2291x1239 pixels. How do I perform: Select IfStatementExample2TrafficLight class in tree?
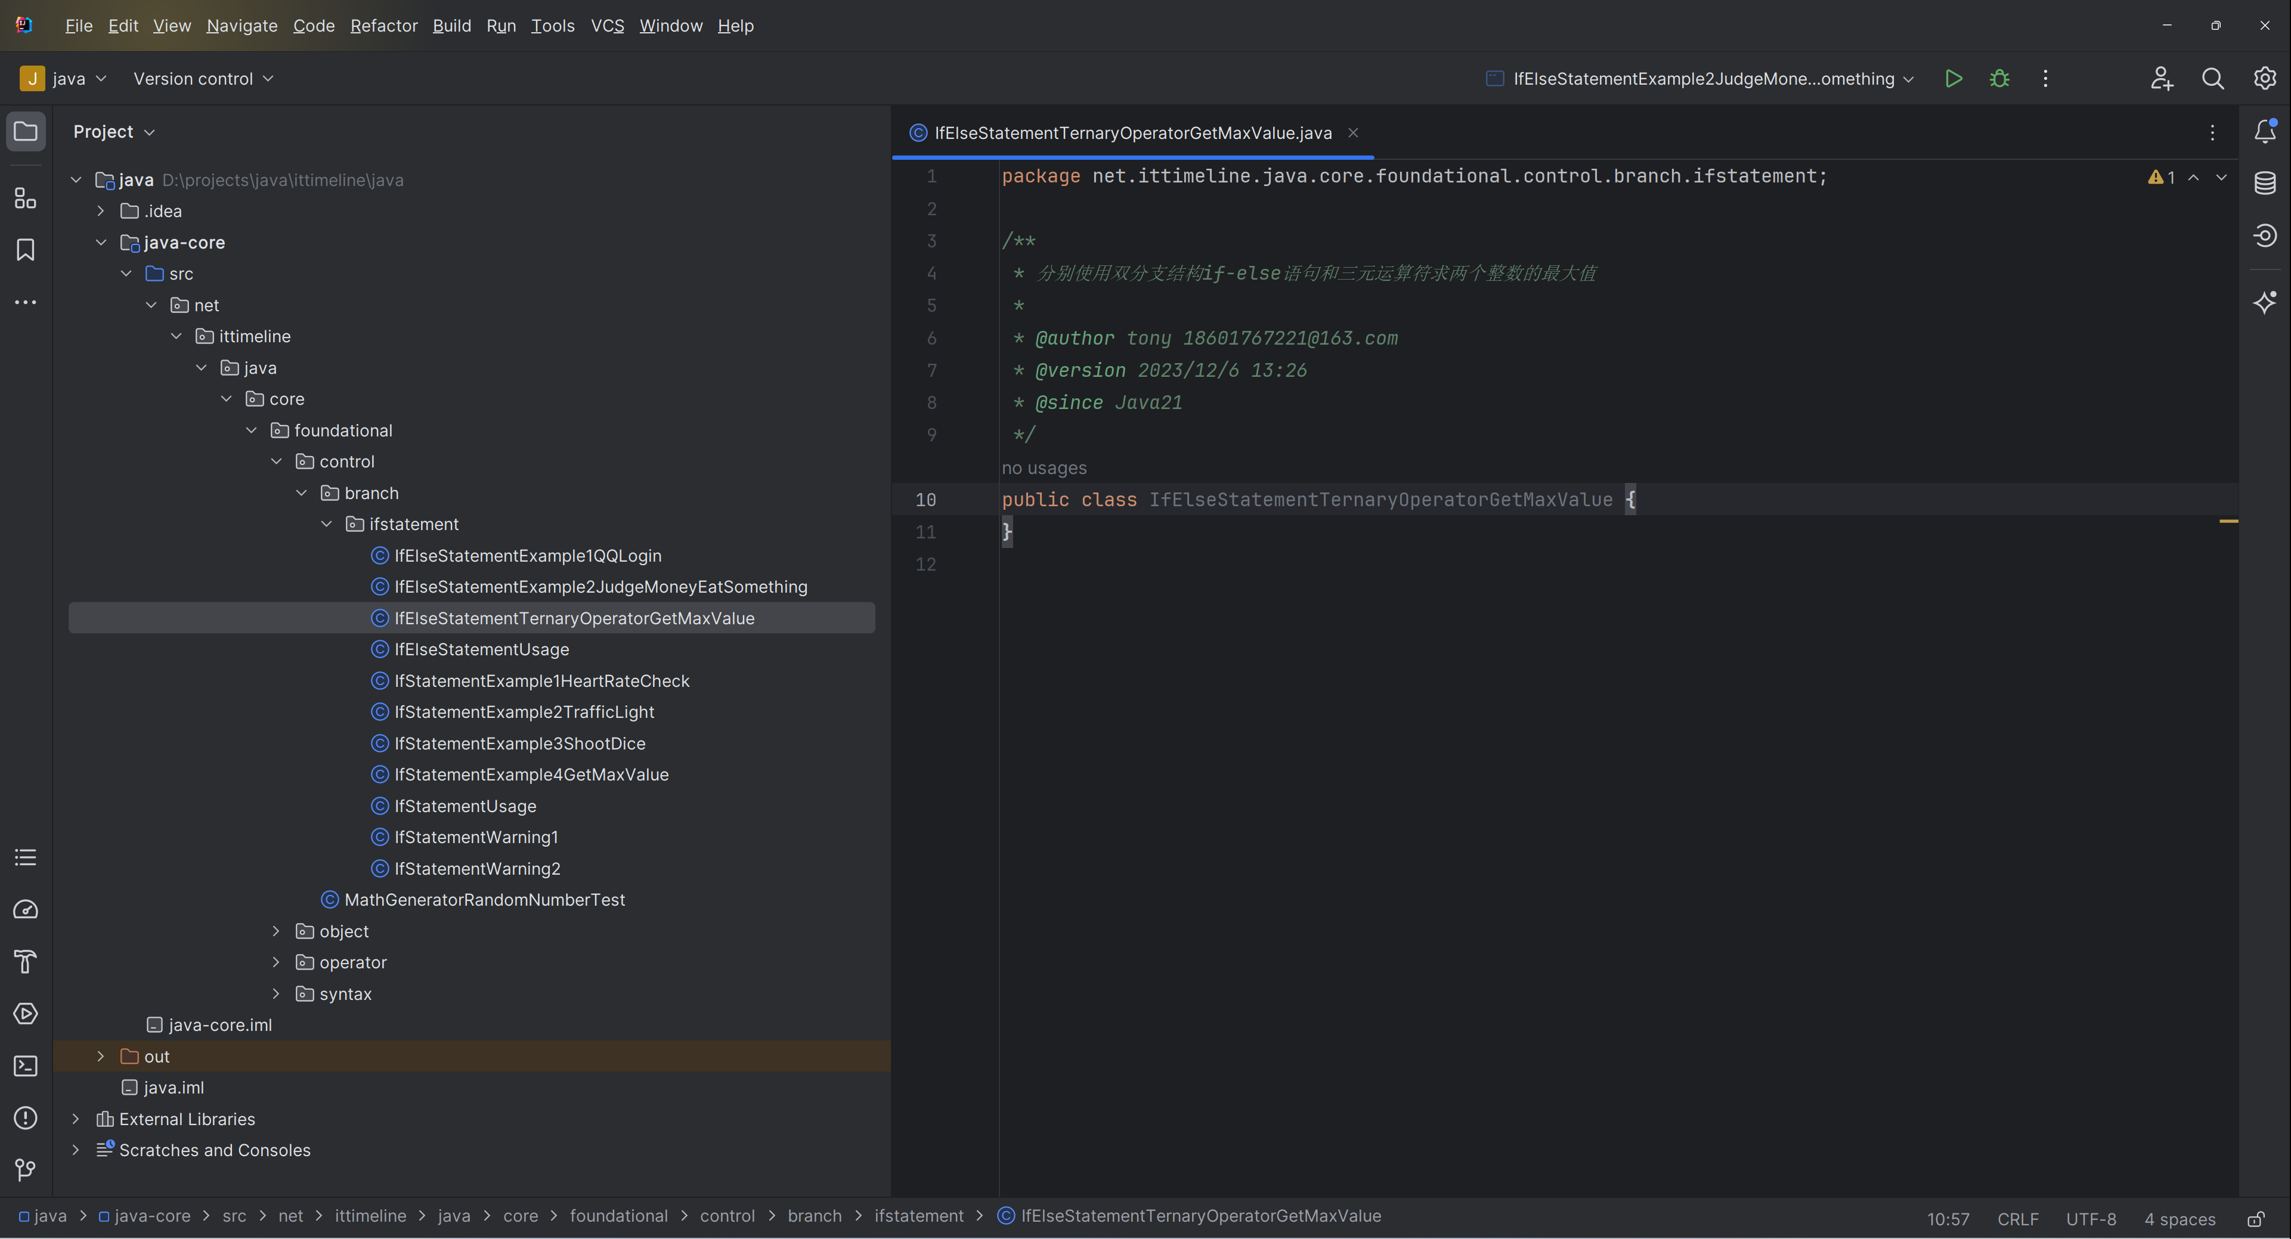[x=524, y=713]
